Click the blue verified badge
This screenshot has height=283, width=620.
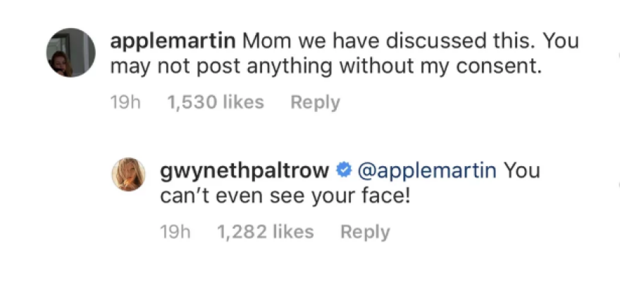tap(345, 170)
